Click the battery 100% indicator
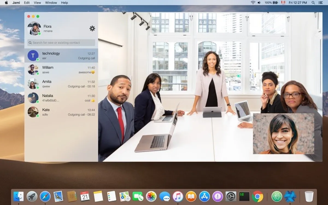 tap(271, 2)
